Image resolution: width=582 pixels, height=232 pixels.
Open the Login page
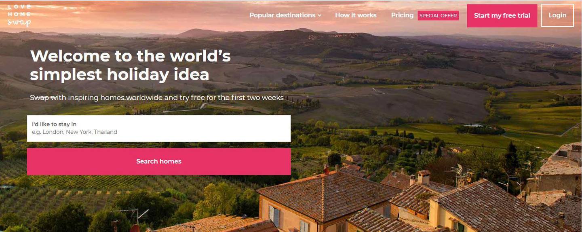pos(557,15)
